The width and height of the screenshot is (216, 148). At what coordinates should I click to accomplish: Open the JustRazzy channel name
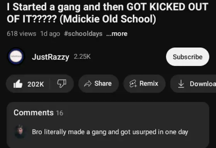[x=51, y=57]
